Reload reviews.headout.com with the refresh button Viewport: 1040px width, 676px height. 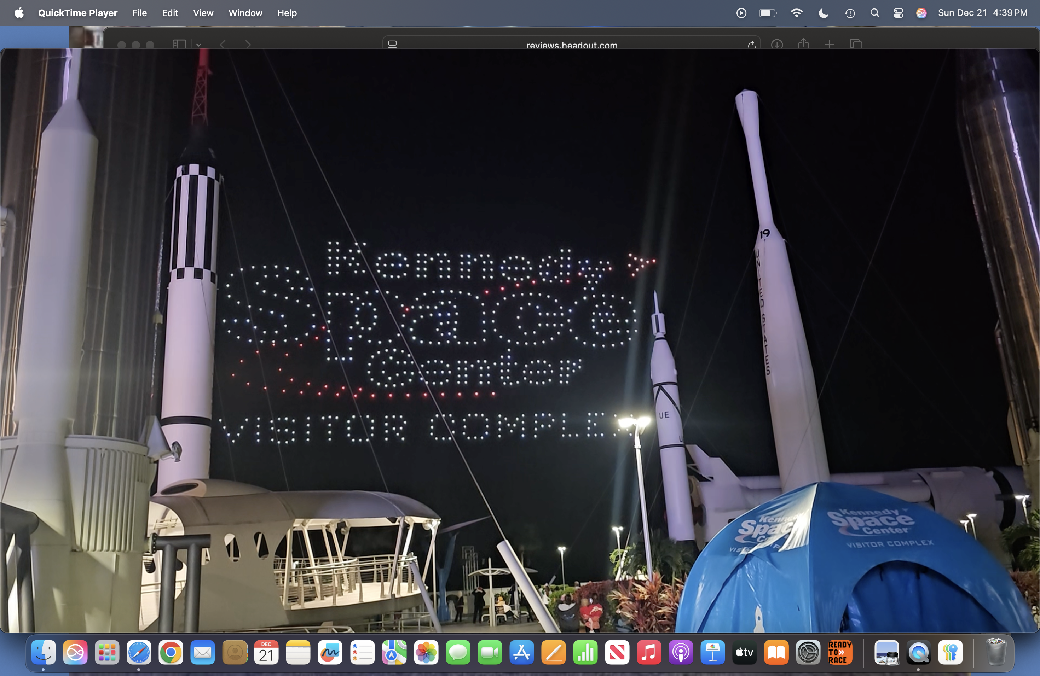point(751,45)
